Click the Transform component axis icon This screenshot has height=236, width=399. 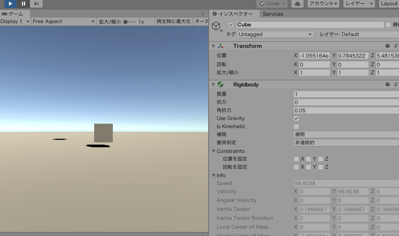click(221, 46)
